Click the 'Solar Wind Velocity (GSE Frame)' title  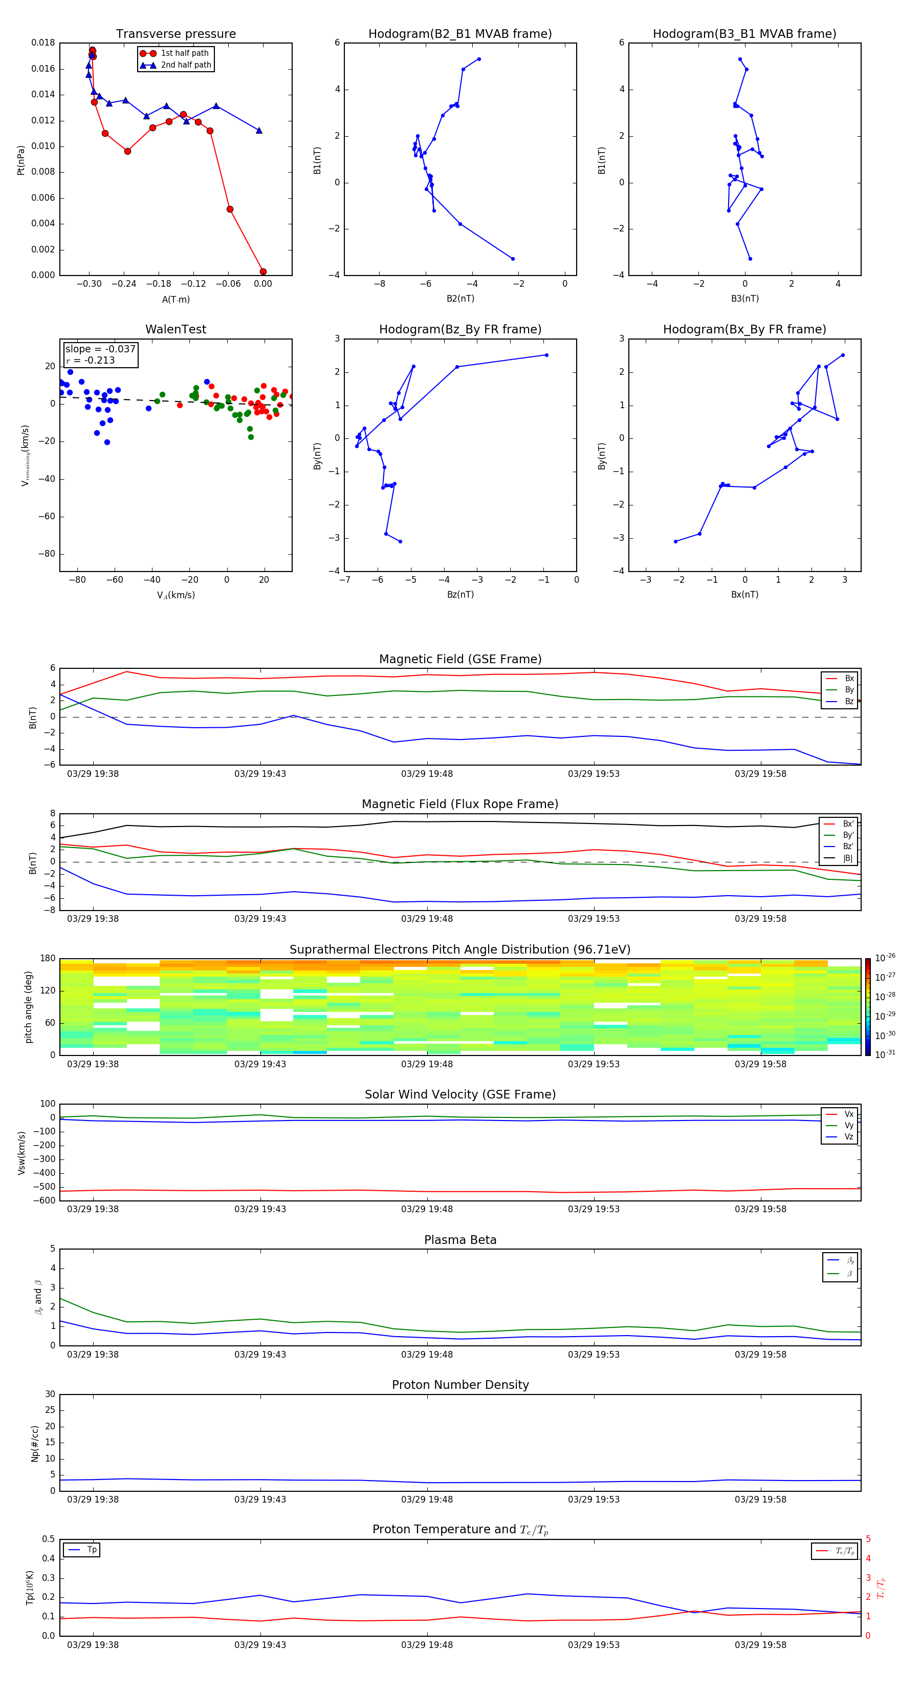[x=460, y=1095]
